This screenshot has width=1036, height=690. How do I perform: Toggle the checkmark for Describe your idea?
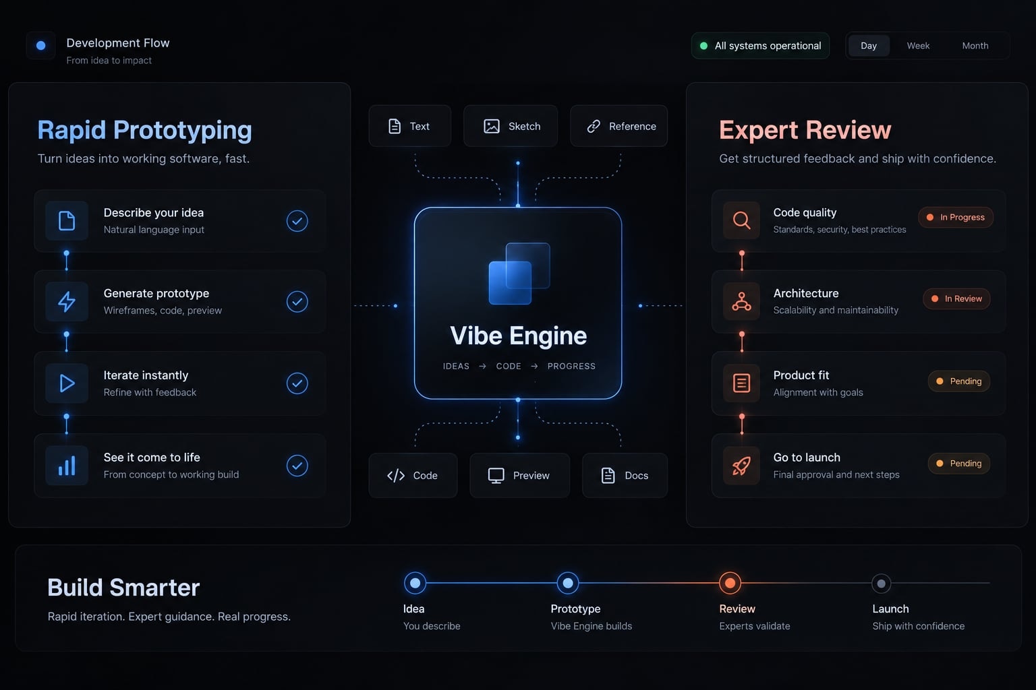tap(297, 221)
